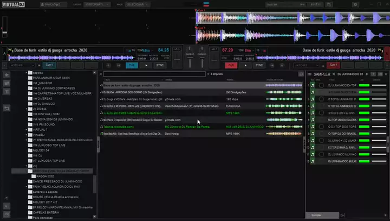Sort by Remix column header
Screen dimensions: 390x221
click(230, 80)
